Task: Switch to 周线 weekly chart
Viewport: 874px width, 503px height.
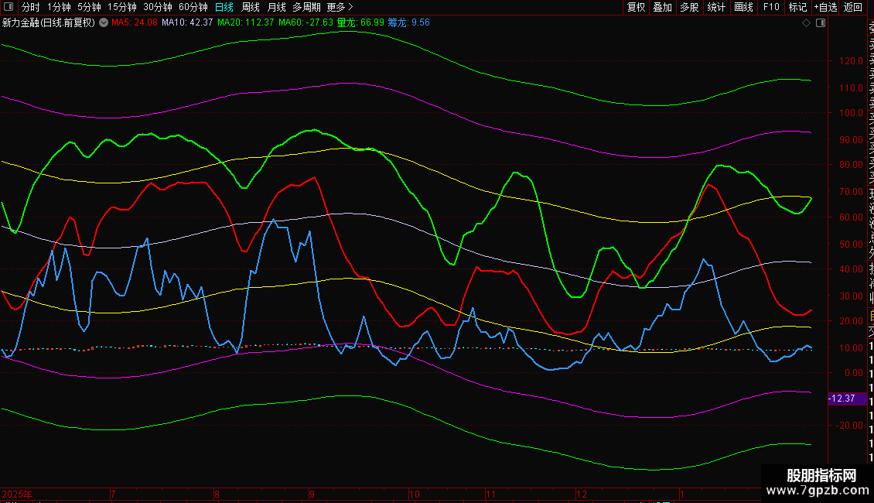Action: [x=251, y=7]
